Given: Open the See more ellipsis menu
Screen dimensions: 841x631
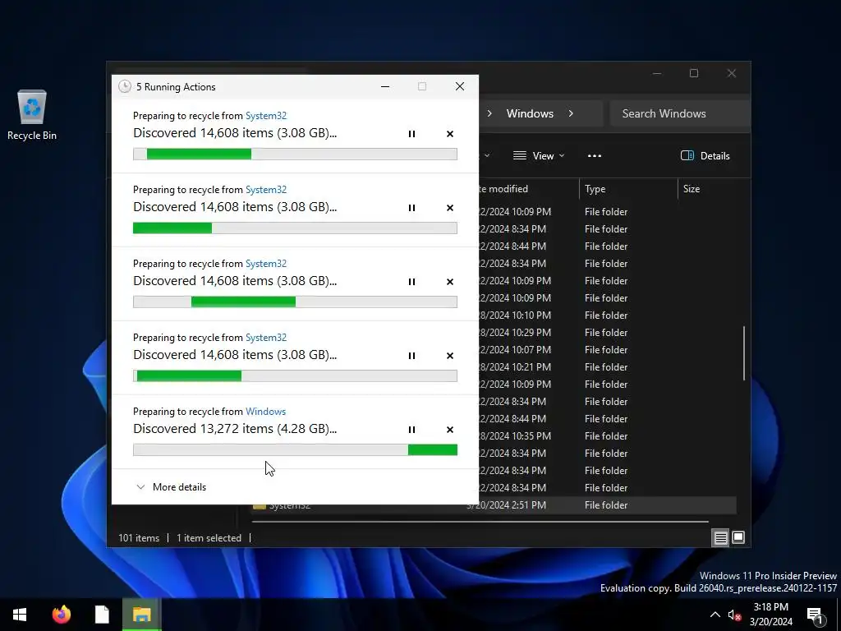Looking at the screenshot, I should 595,155.
